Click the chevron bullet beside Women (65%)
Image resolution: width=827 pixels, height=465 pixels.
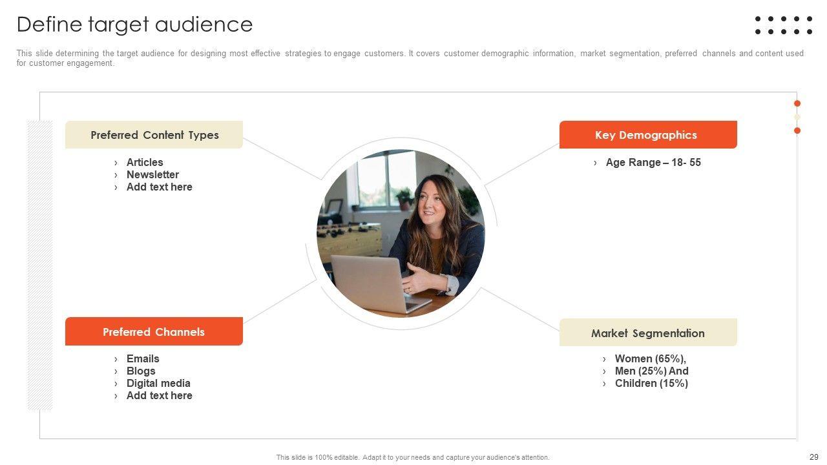click(x=605, y=359)
